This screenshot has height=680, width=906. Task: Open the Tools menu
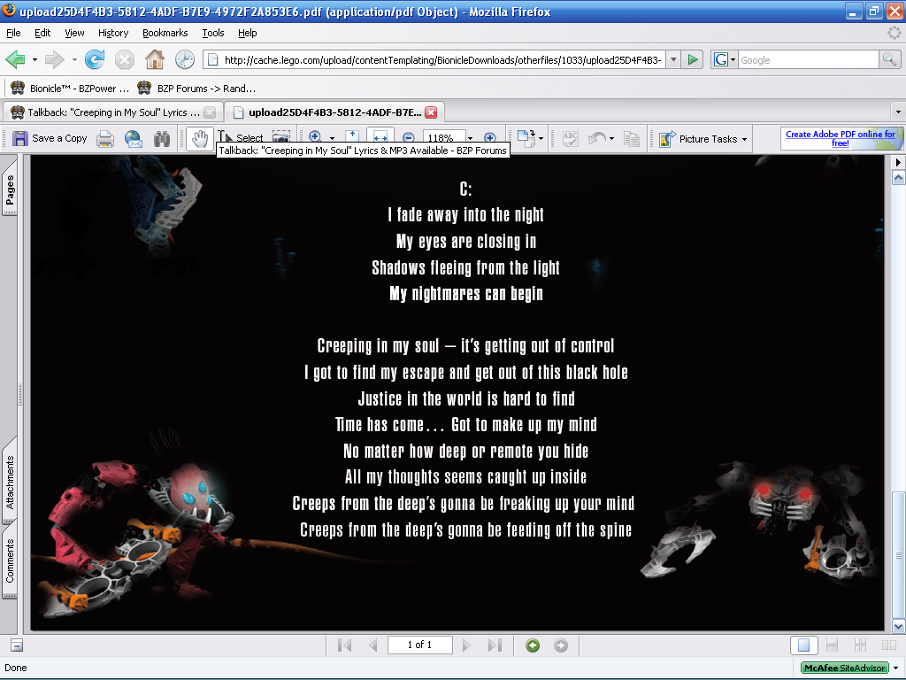213,33
